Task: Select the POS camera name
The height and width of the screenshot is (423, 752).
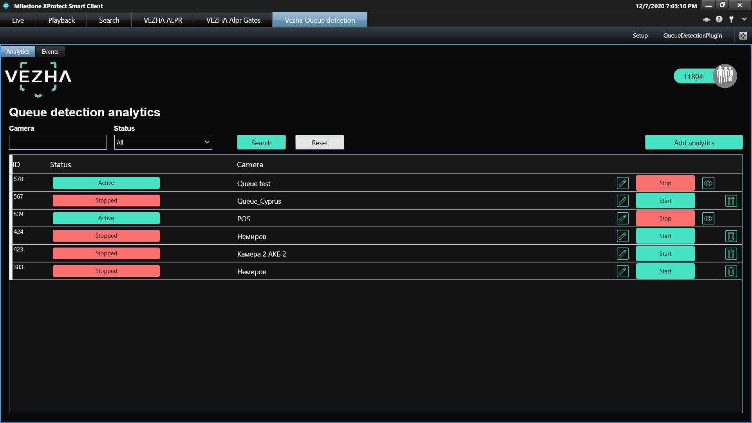Action: 243,219
